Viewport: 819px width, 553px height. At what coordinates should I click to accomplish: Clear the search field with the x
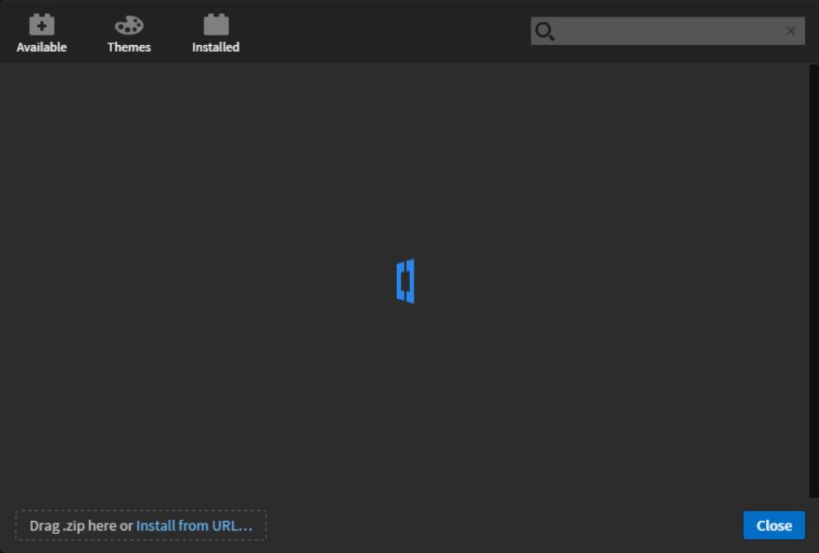pyautogui.click(x=790, y=31)
